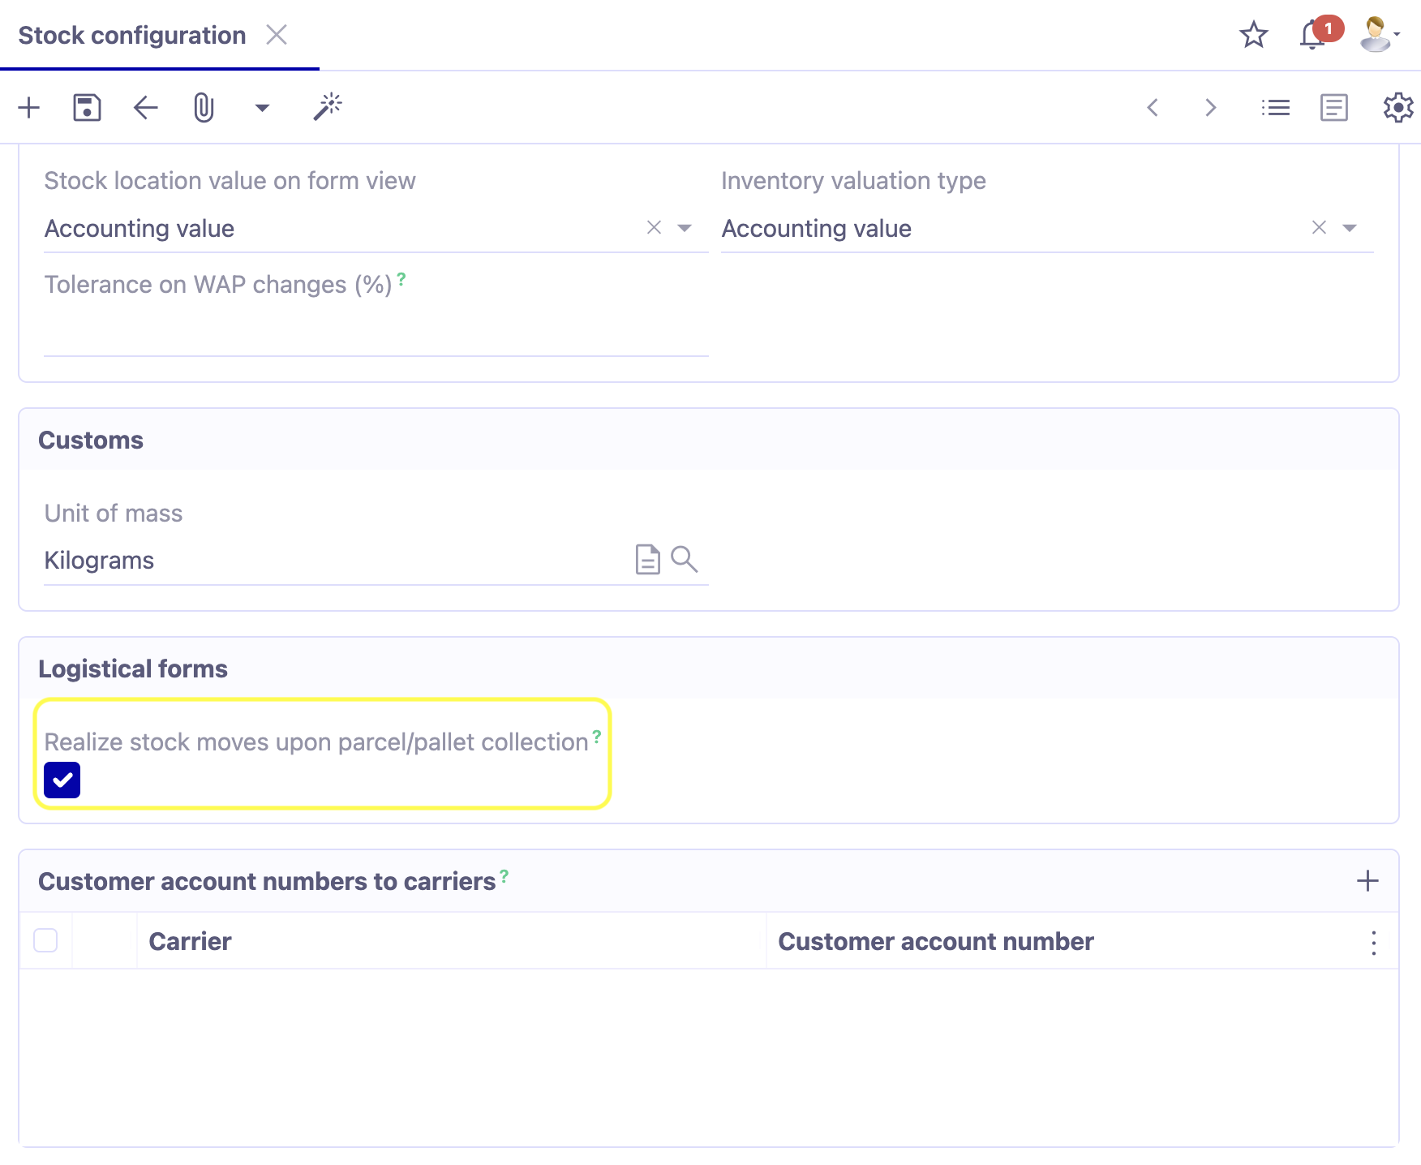Image resolution: width=1421 pixels, height=1165 pixels.
Task: Add a row to Customer account numbers to carriers
Action: click(1368, 881)
